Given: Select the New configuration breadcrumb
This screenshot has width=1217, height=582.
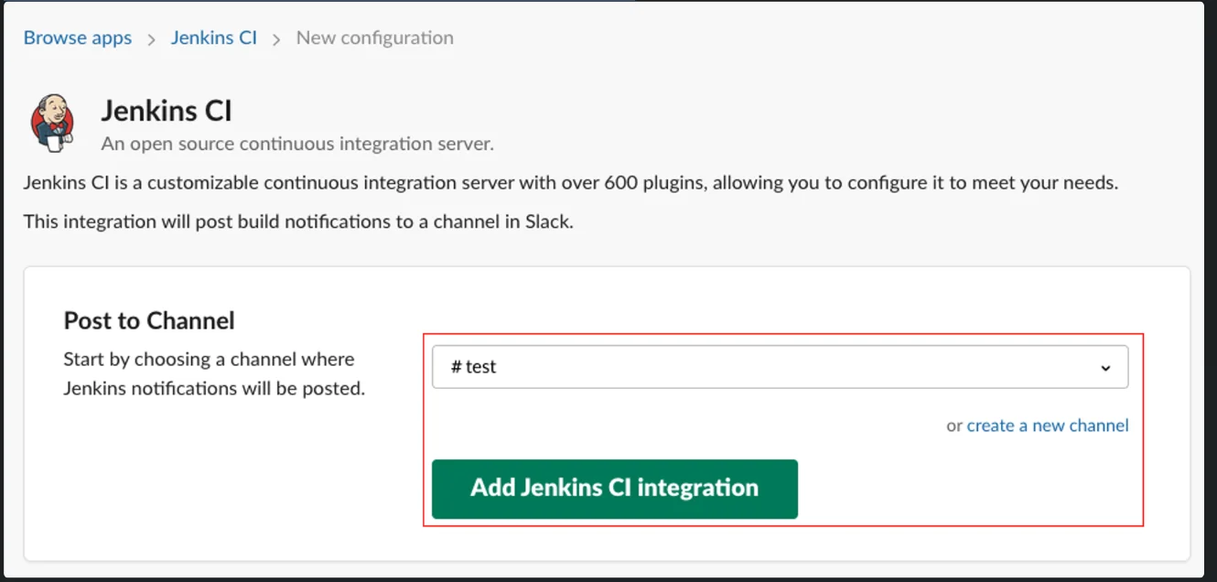Looking at the screenshot, I should click(374, 38).
